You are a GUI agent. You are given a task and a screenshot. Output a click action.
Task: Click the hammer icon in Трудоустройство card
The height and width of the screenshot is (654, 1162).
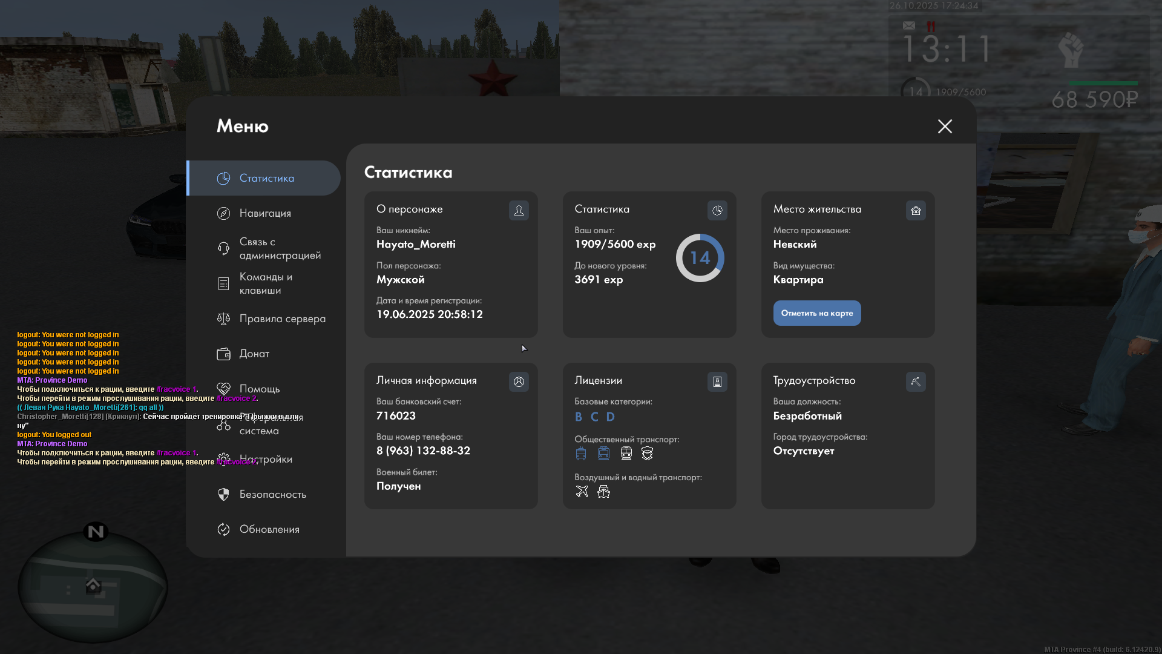pos(916,381)
